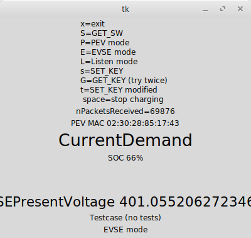251x238 pixels.
Task: Minimize the tk window
Action: point(205,9)
